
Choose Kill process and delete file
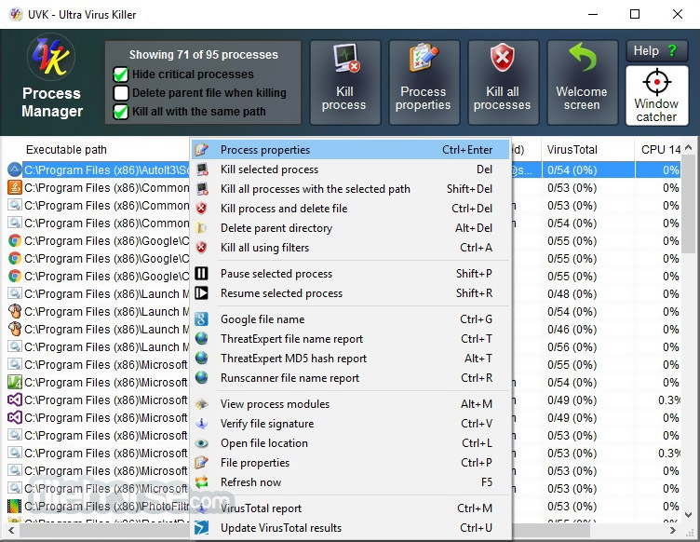pos(350,209)
